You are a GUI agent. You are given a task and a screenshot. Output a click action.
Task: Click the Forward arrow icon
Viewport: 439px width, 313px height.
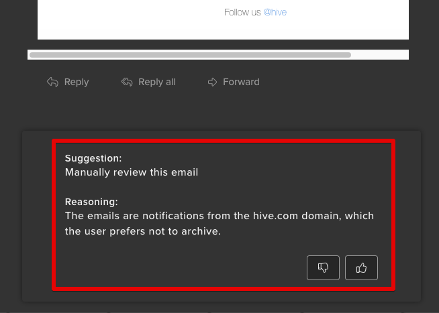tap(213, 82)
